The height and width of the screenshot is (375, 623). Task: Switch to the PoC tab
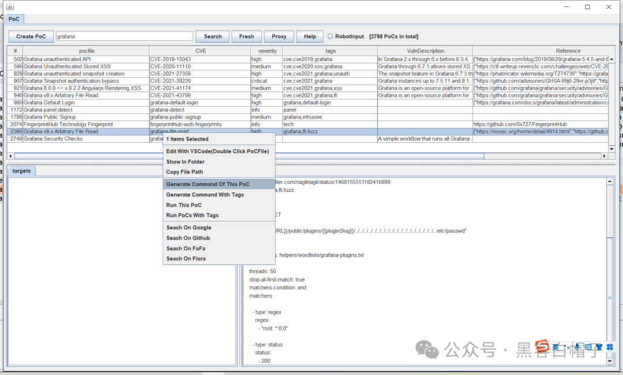[14, 19]
